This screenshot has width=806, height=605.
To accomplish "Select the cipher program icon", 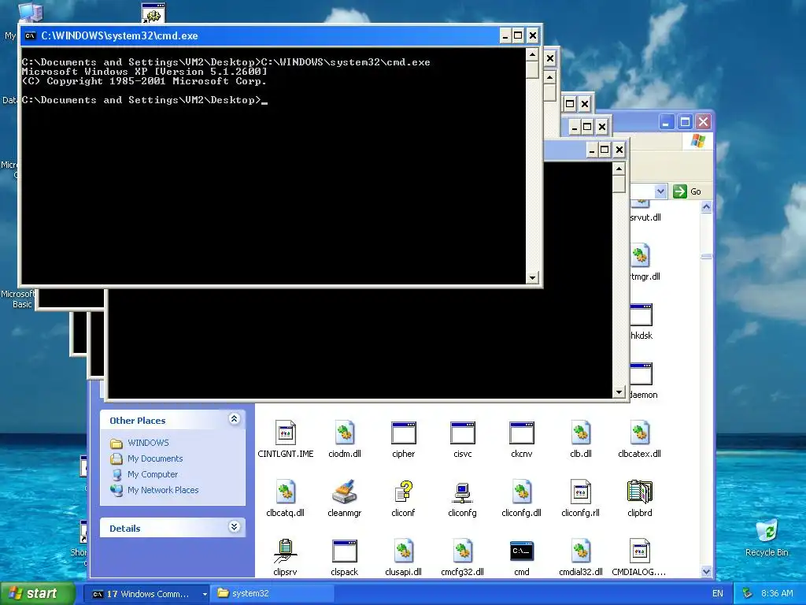I will pyautogui.click(x=404, y=433).
